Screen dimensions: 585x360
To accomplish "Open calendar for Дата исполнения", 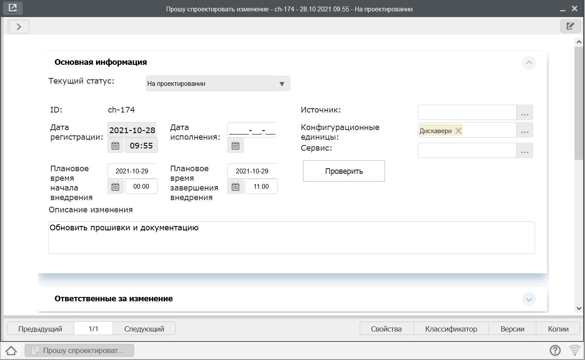I will point(235,145).
